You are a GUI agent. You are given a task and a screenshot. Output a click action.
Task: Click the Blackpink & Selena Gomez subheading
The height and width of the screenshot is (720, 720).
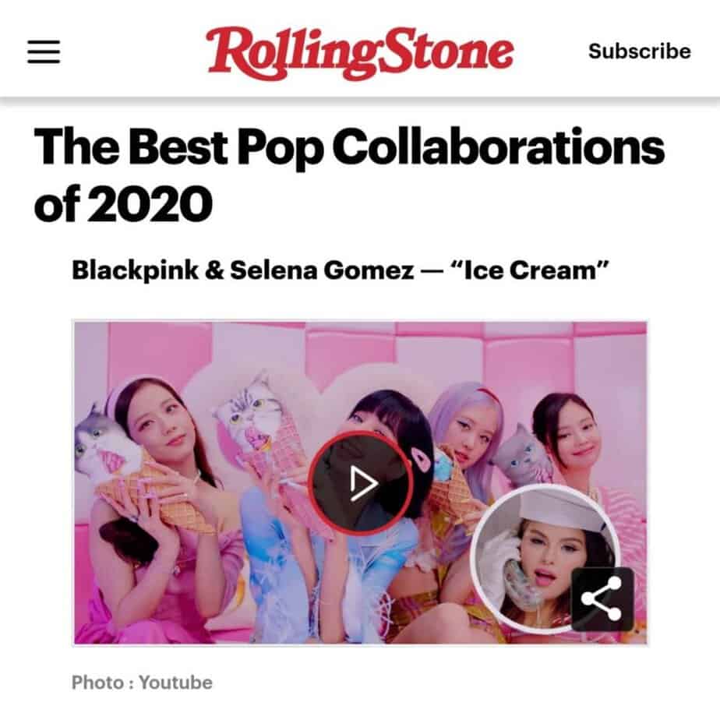coord(341,270)
